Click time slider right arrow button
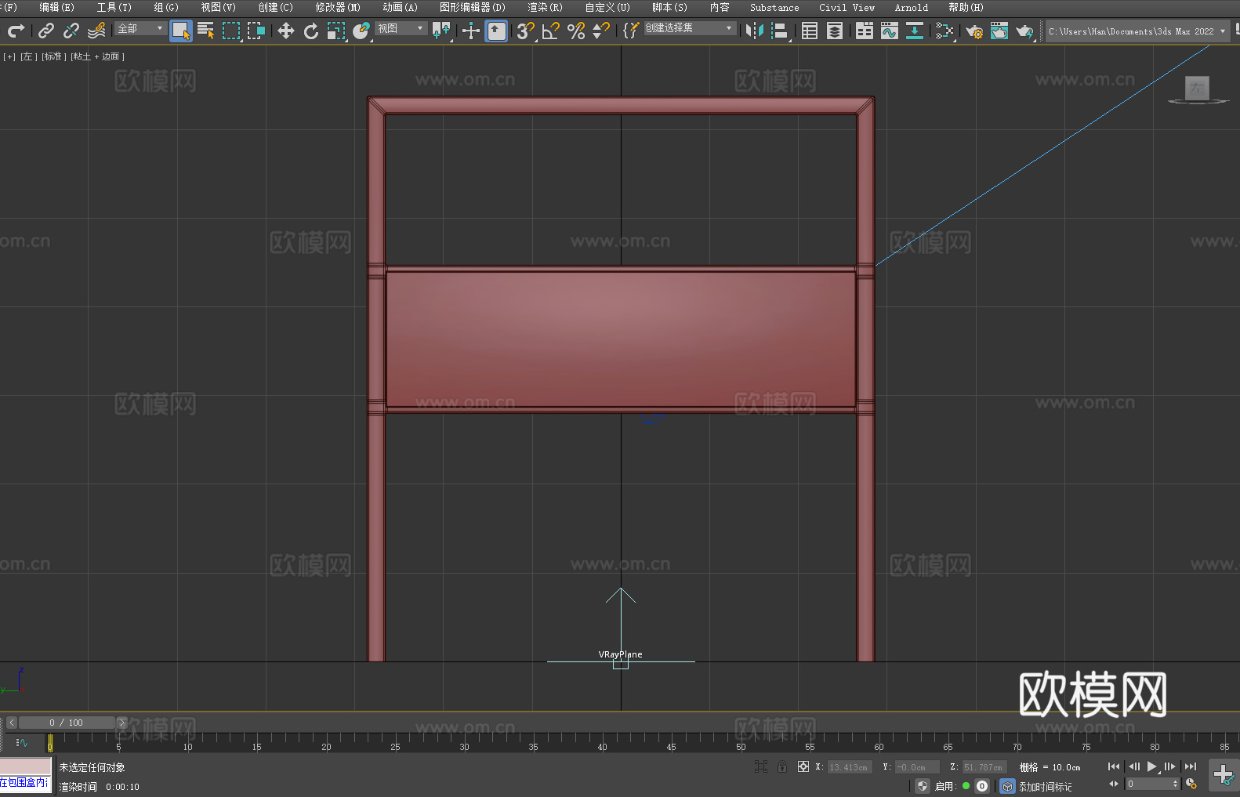The width and height of the screenshot is (1240, 797). tap(121, 723)
